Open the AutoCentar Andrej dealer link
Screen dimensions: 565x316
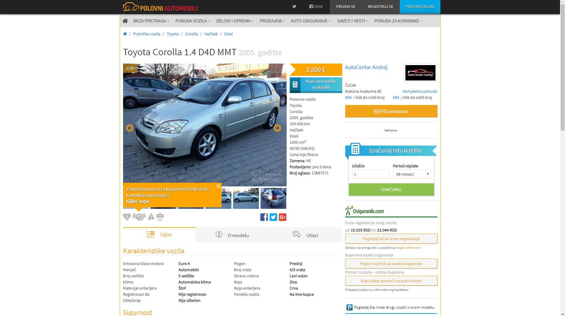(x=366, y=67)
